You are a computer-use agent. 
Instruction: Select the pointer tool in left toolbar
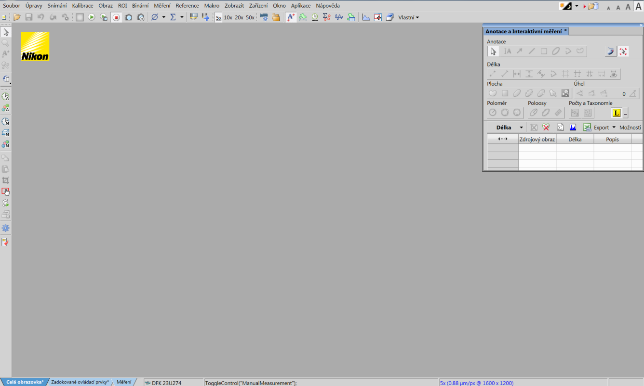coord(6,32)
